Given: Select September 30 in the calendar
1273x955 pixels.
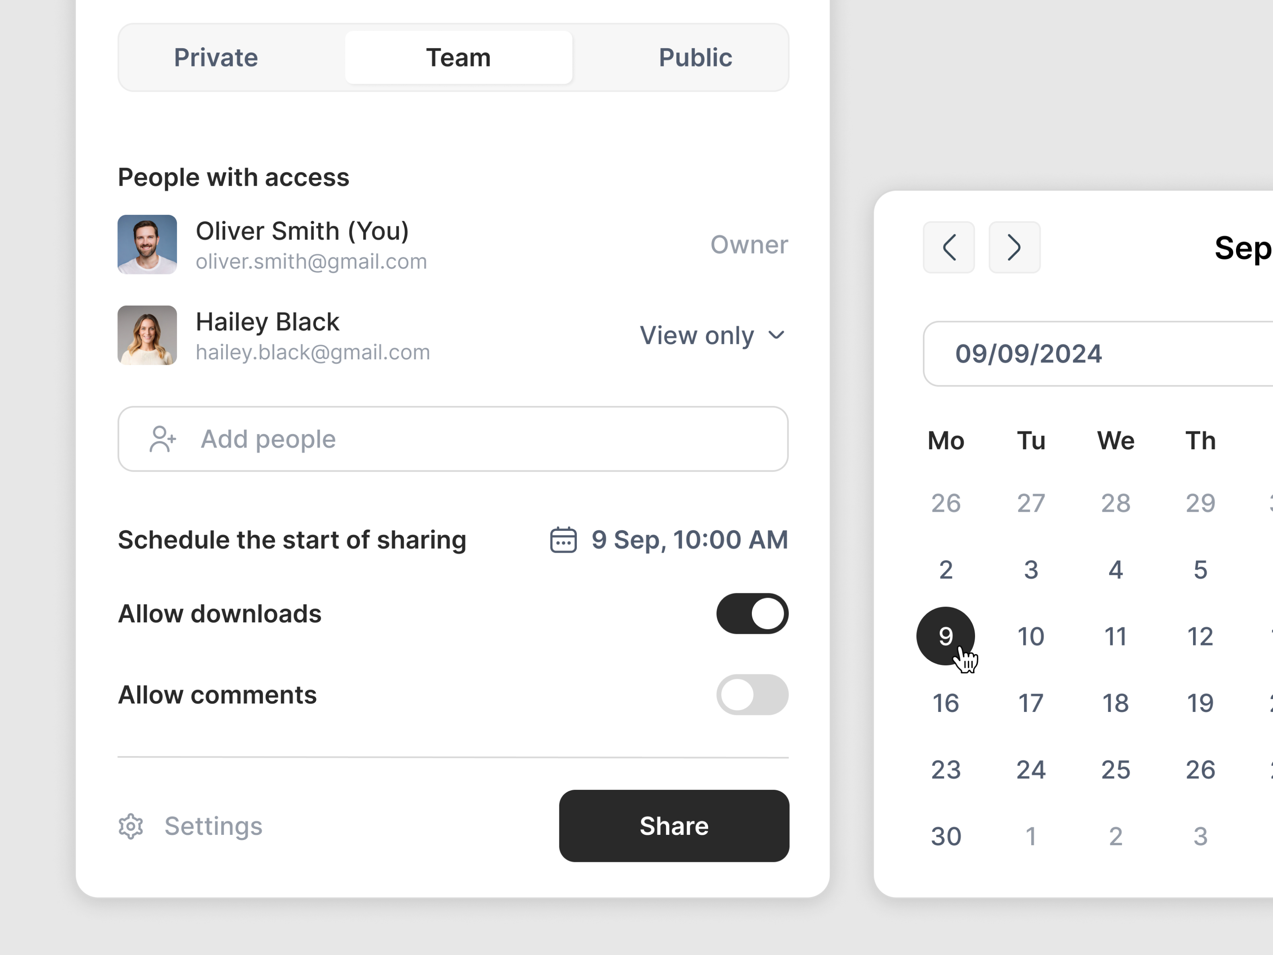Looking at the screenshot, I should [x=946, y=836].
